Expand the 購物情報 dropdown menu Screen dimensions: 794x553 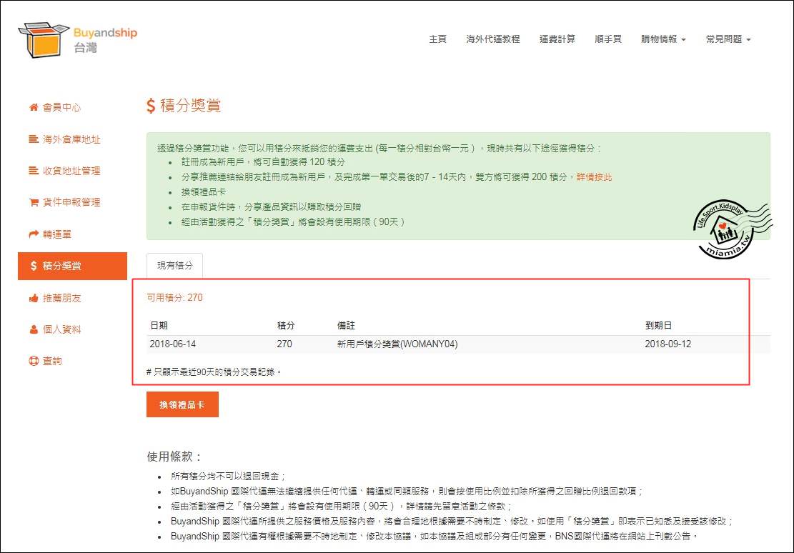tap(663, 39)
